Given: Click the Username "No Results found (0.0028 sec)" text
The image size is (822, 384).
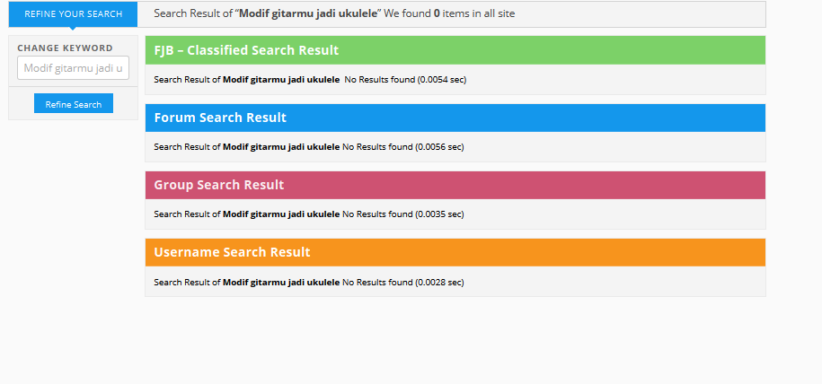Looking at the screenshot, I should [402, 283].
